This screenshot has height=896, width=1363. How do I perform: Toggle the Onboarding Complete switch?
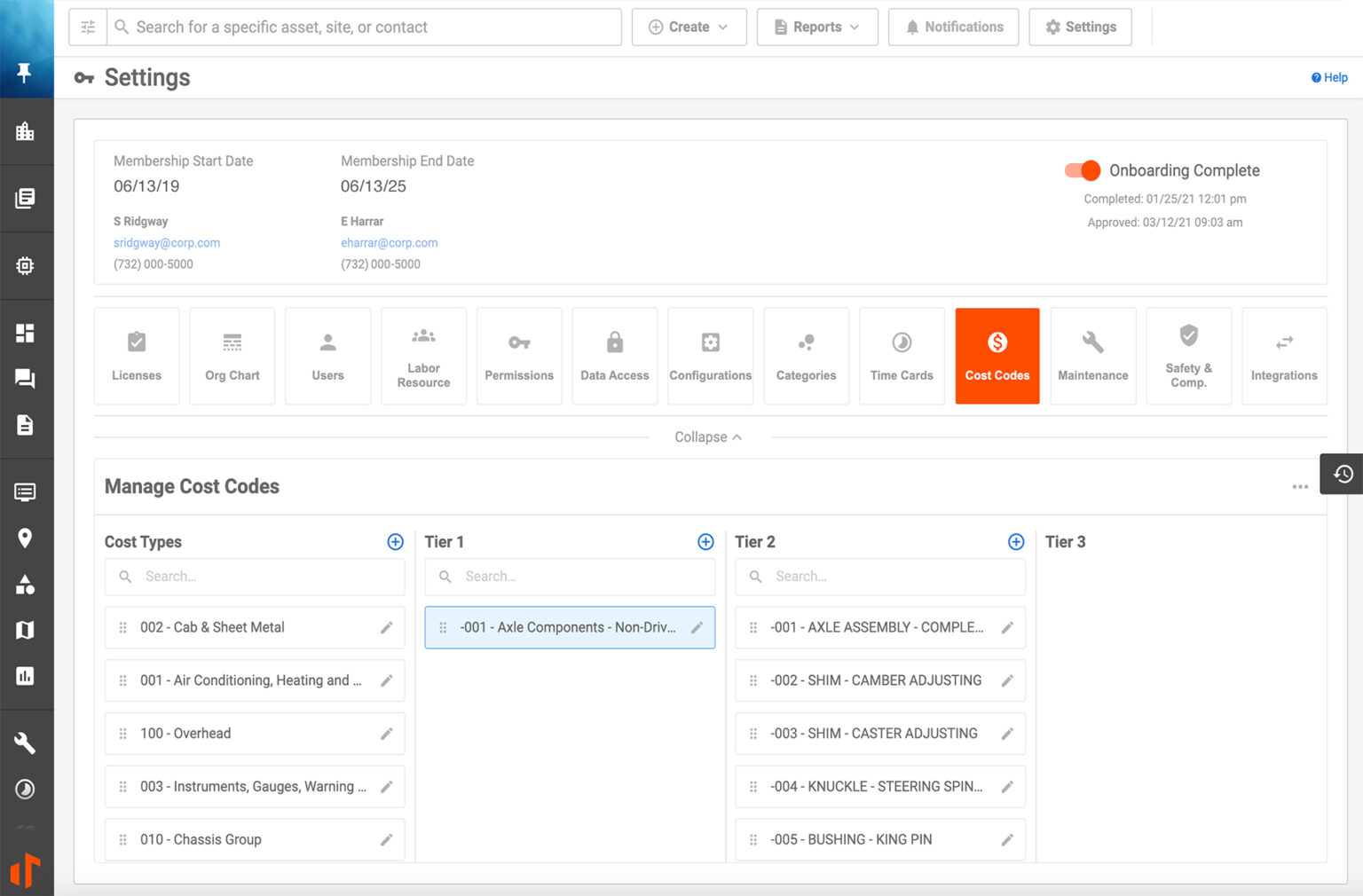pos(1083,170)
